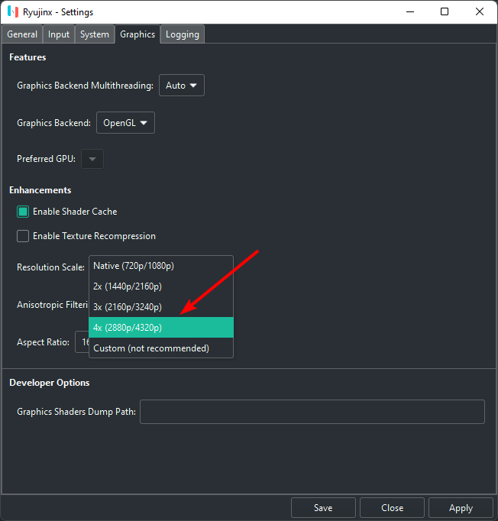498x521 pixels.
Task: Click the Graphics Shaders Dump Path field
Action: click(312, 412)
